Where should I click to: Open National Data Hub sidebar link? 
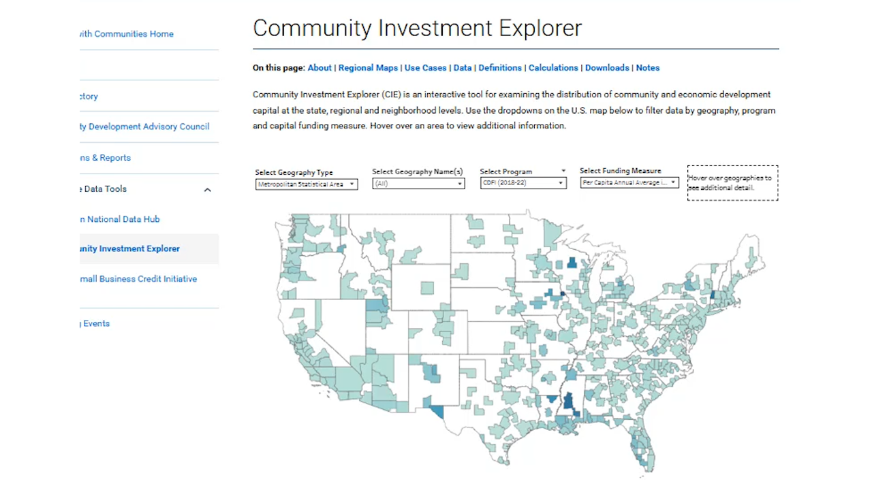tap(120, 219)
